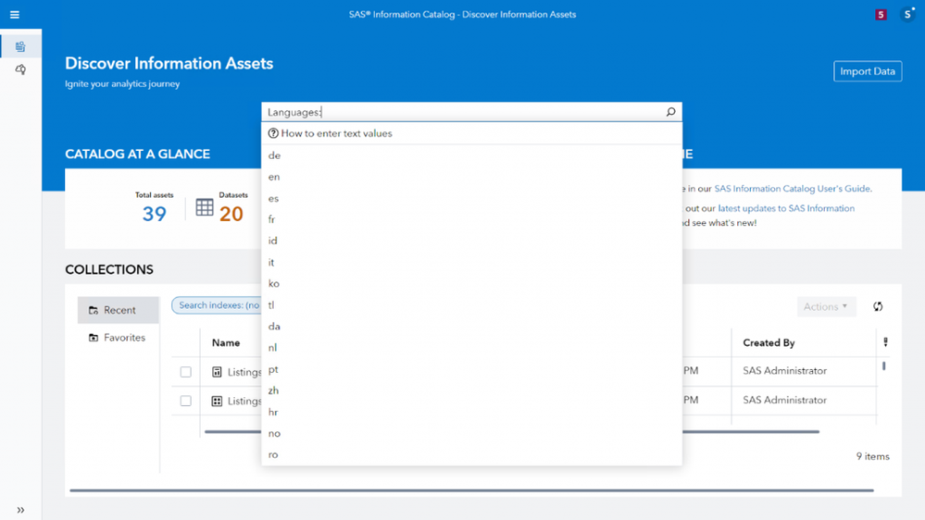Image resolution: width=925 pixels, height=520 pixels.
Task: Choose 'da' from the suggestions list
Action: point(472,326)
